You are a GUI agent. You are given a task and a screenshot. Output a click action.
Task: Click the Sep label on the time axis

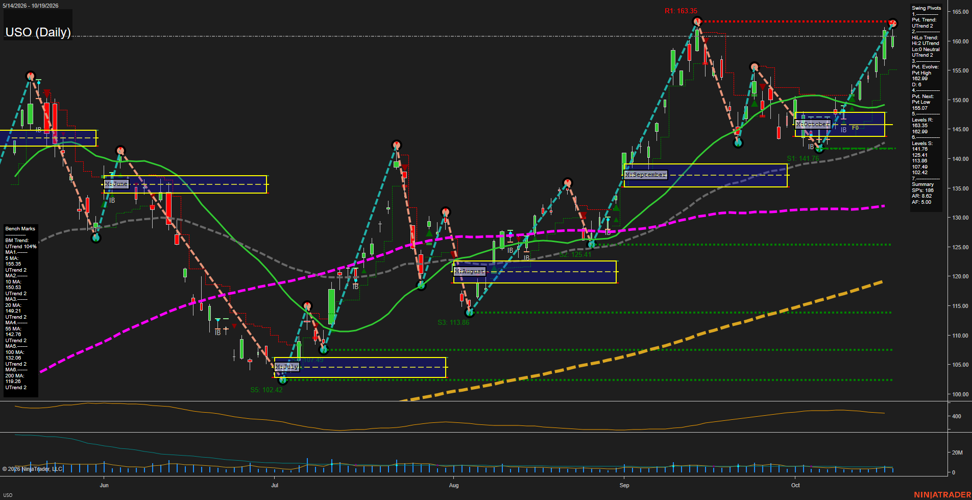(624, 485)
